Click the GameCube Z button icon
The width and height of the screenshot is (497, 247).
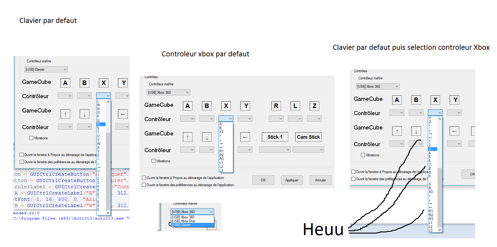tap(314, 106)
